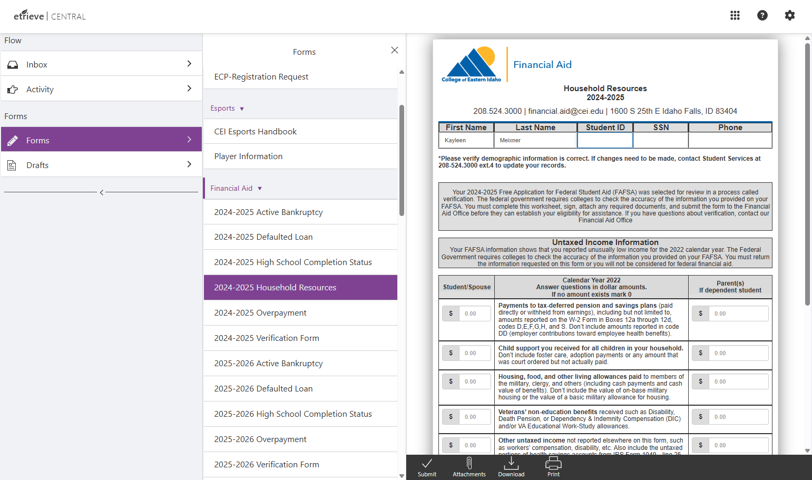The width and height of the screenshot is (812, 480).
Task: Close the Forms panel
Action: pyautogui.click(x=395, y=50)
